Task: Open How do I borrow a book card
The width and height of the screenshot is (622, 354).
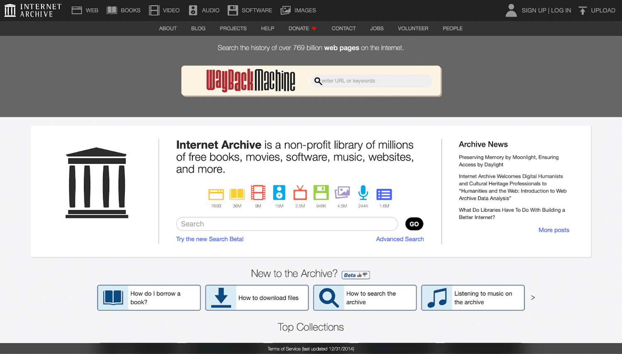Action: [x=149, y=298]
